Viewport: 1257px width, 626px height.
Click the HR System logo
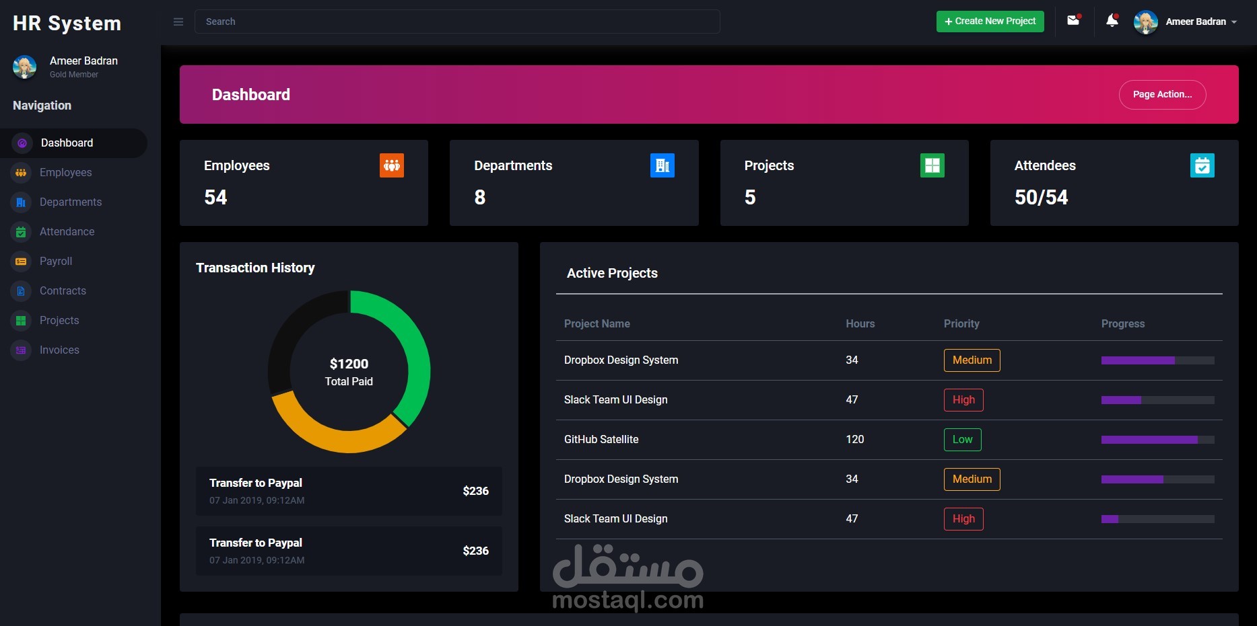[x=67, y=24]
